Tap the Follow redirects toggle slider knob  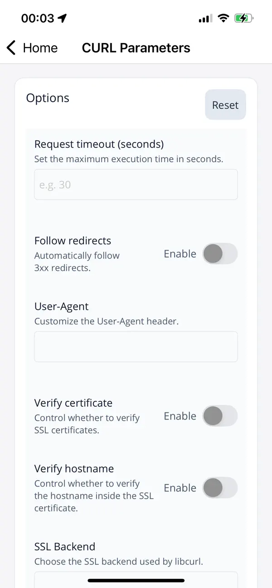click(213, 254)
